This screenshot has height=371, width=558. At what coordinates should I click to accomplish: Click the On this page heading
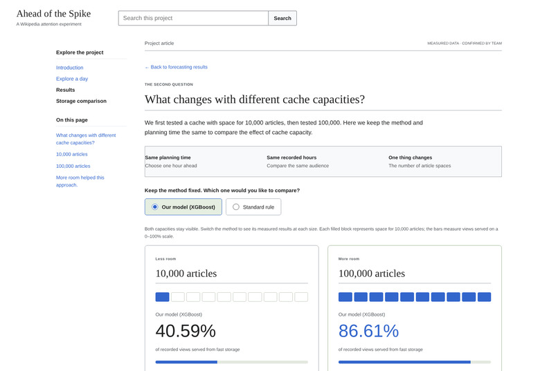(71, 120)
